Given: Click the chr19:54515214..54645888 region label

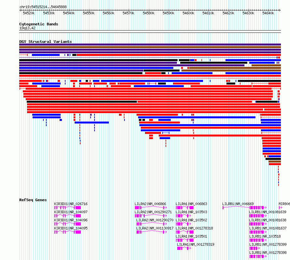Looking at the screenshot, I should point(43,7).
